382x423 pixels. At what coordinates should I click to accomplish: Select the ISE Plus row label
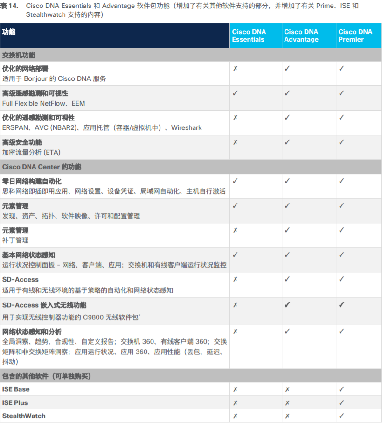click(15, 403)
